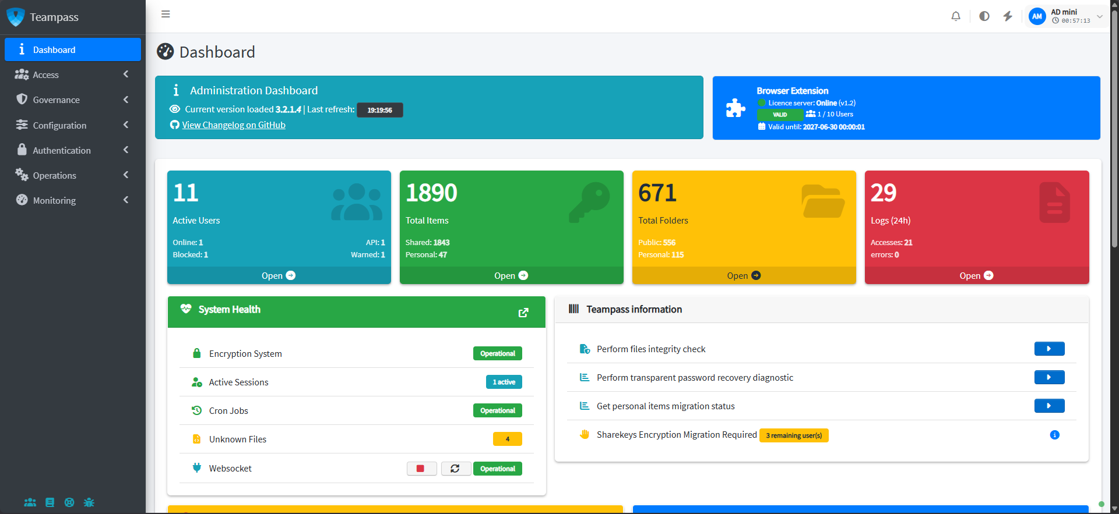Click info icon for Sharekeys migration

[1054, 435]
